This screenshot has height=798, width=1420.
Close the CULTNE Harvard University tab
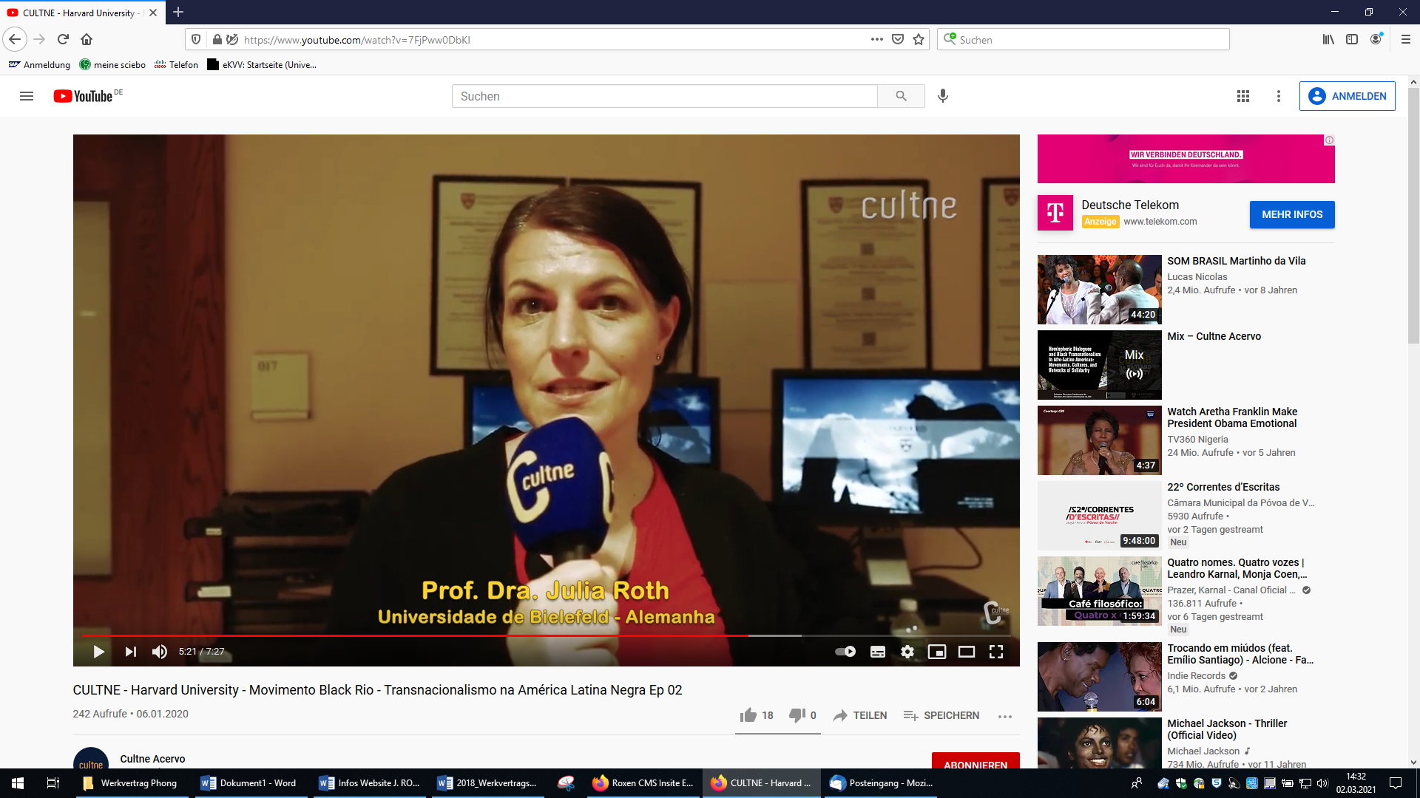[153, 13]
